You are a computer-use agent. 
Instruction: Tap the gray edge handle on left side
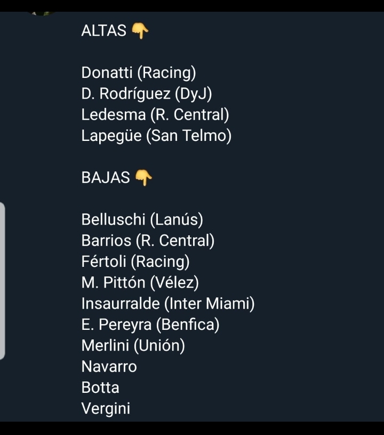[3, 281]
